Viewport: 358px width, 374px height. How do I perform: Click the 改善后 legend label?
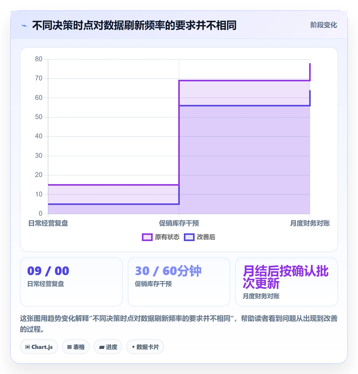click(206, 237)
